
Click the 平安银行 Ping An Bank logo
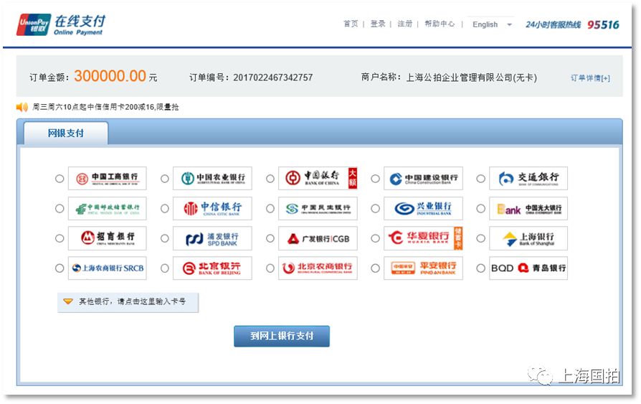(x=423, y=268)
